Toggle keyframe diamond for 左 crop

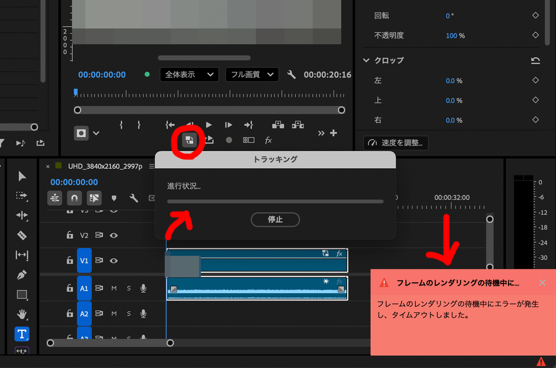(535, 80)
